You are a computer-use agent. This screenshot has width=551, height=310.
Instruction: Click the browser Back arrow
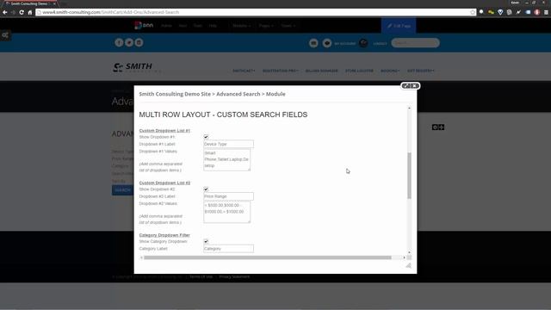click(5, 12)
